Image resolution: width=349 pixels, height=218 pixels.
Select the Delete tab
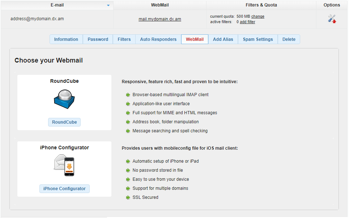[x=289, y=39]
